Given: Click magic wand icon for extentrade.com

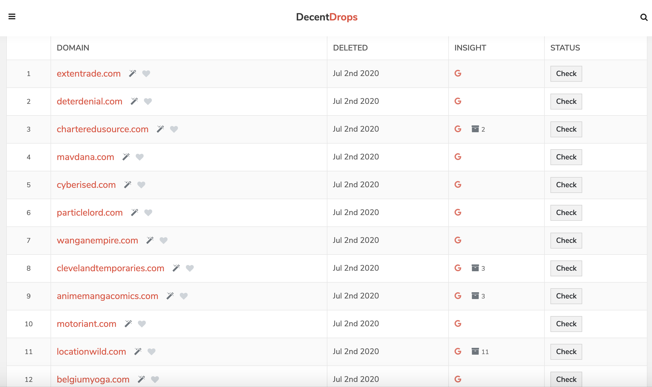Looking at the screenshot, I should 132,73.
